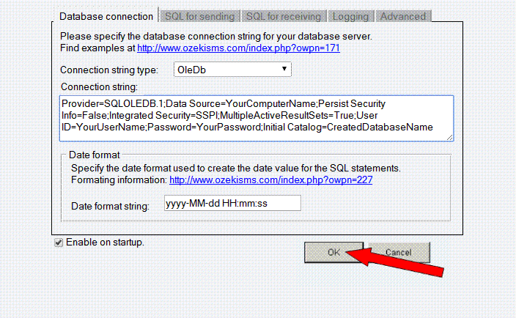The image size is (516, 318).
Task: Toggle the Enable on startup checkbox
Action: tap(59, 243)
